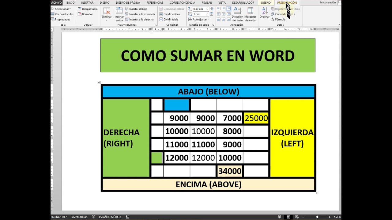Align cell text center left
392x220 pixels.
(219, 14)
